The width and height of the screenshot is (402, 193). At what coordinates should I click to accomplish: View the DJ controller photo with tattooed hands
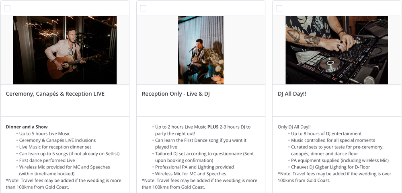point(336,50)
